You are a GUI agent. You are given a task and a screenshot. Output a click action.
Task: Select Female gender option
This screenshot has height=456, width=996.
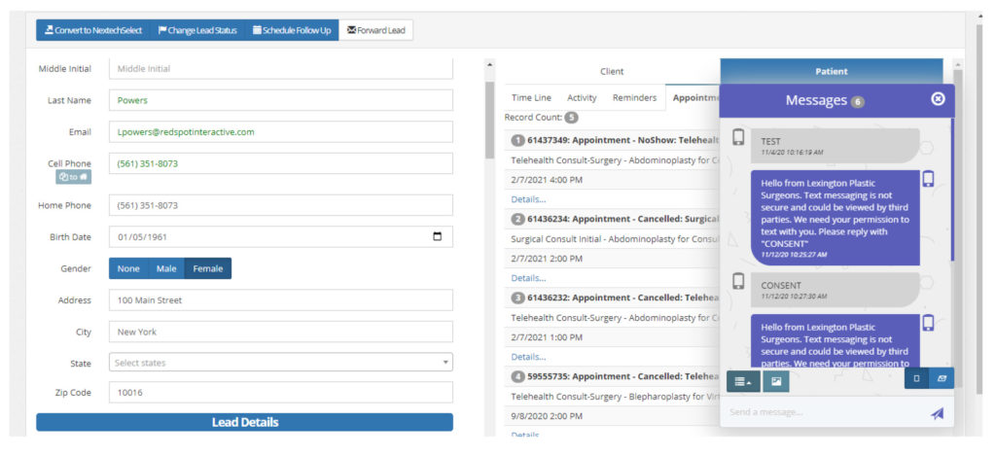point(207,268)
